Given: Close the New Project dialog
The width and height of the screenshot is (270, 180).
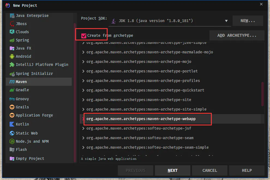Looking at the screenshot, I should (x=261, y=4).
